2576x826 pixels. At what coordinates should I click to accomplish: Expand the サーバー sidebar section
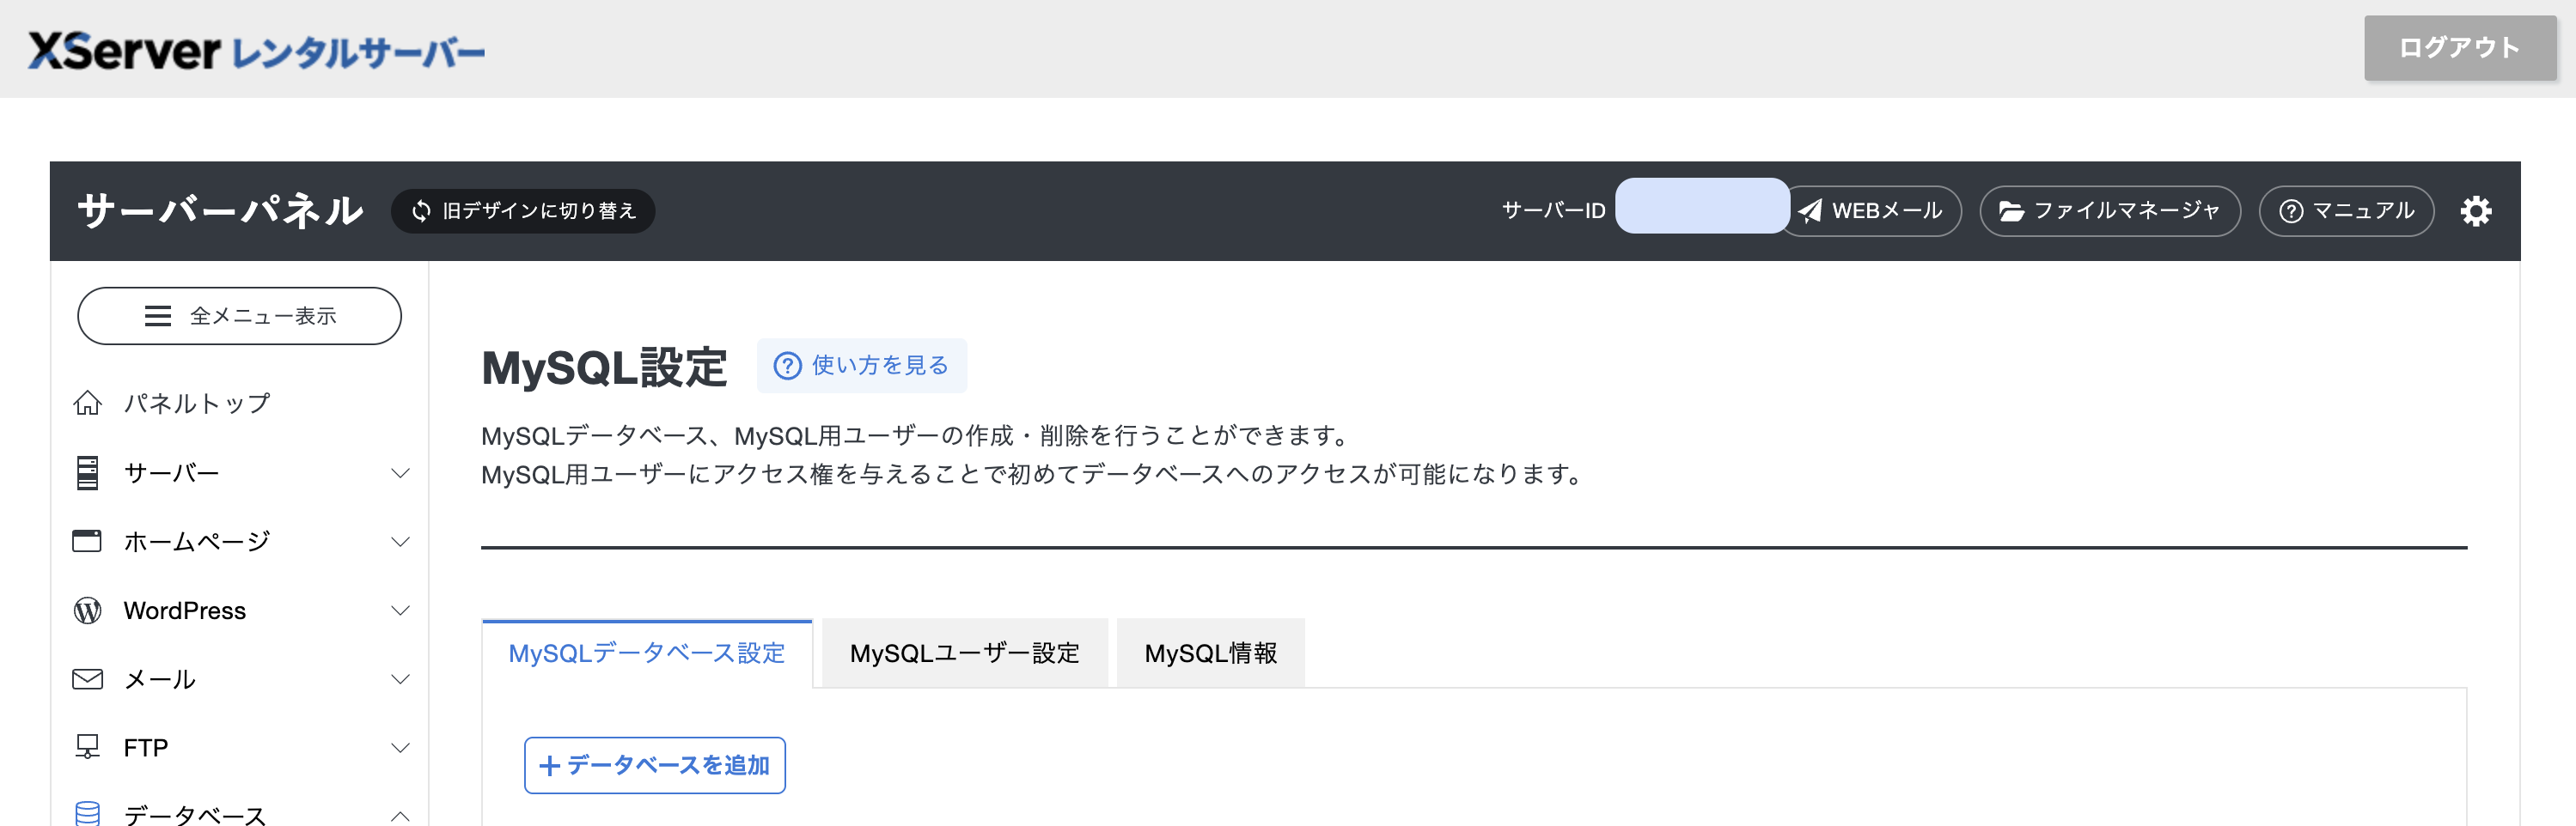pyautogui.click(x=402, y=471)
